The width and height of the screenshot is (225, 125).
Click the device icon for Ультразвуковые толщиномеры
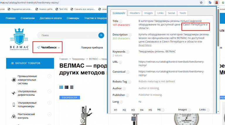[14, 105]
